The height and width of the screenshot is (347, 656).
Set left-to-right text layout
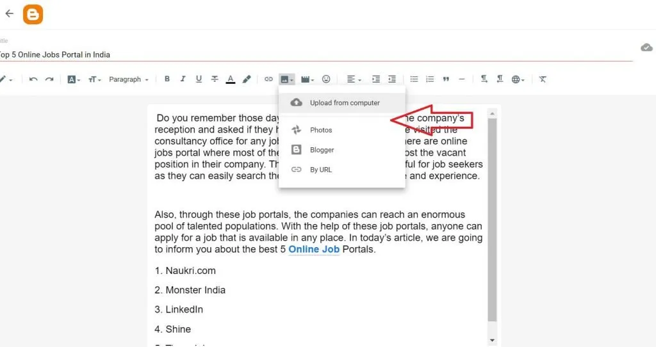(x=484, y=79)
